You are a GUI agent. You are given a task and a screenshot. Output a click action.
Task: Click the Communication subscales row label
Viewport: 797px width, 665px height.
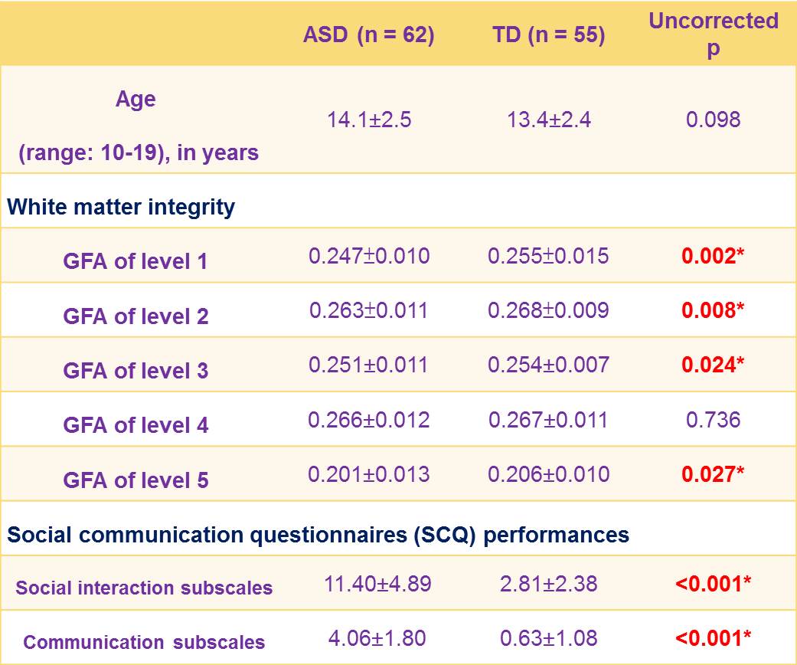(144, 643)
